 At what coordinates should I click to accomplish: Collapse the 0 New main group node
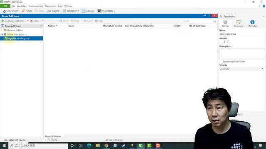click(x=2, y=34)
